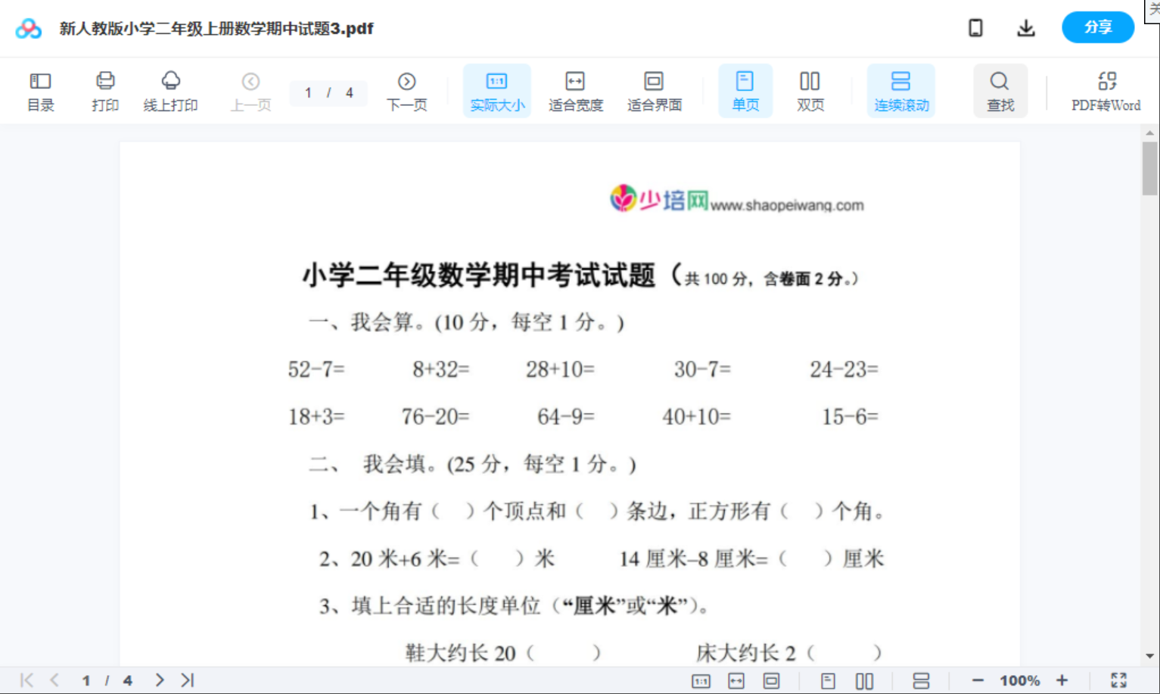Enable 连续滚动 continuous scrolling mode

click(x=900, y=90)
